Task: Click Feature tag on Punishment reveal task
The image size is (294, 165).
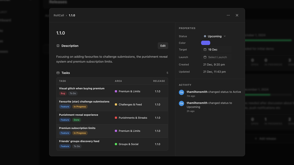Action: (x=65, y=120)
